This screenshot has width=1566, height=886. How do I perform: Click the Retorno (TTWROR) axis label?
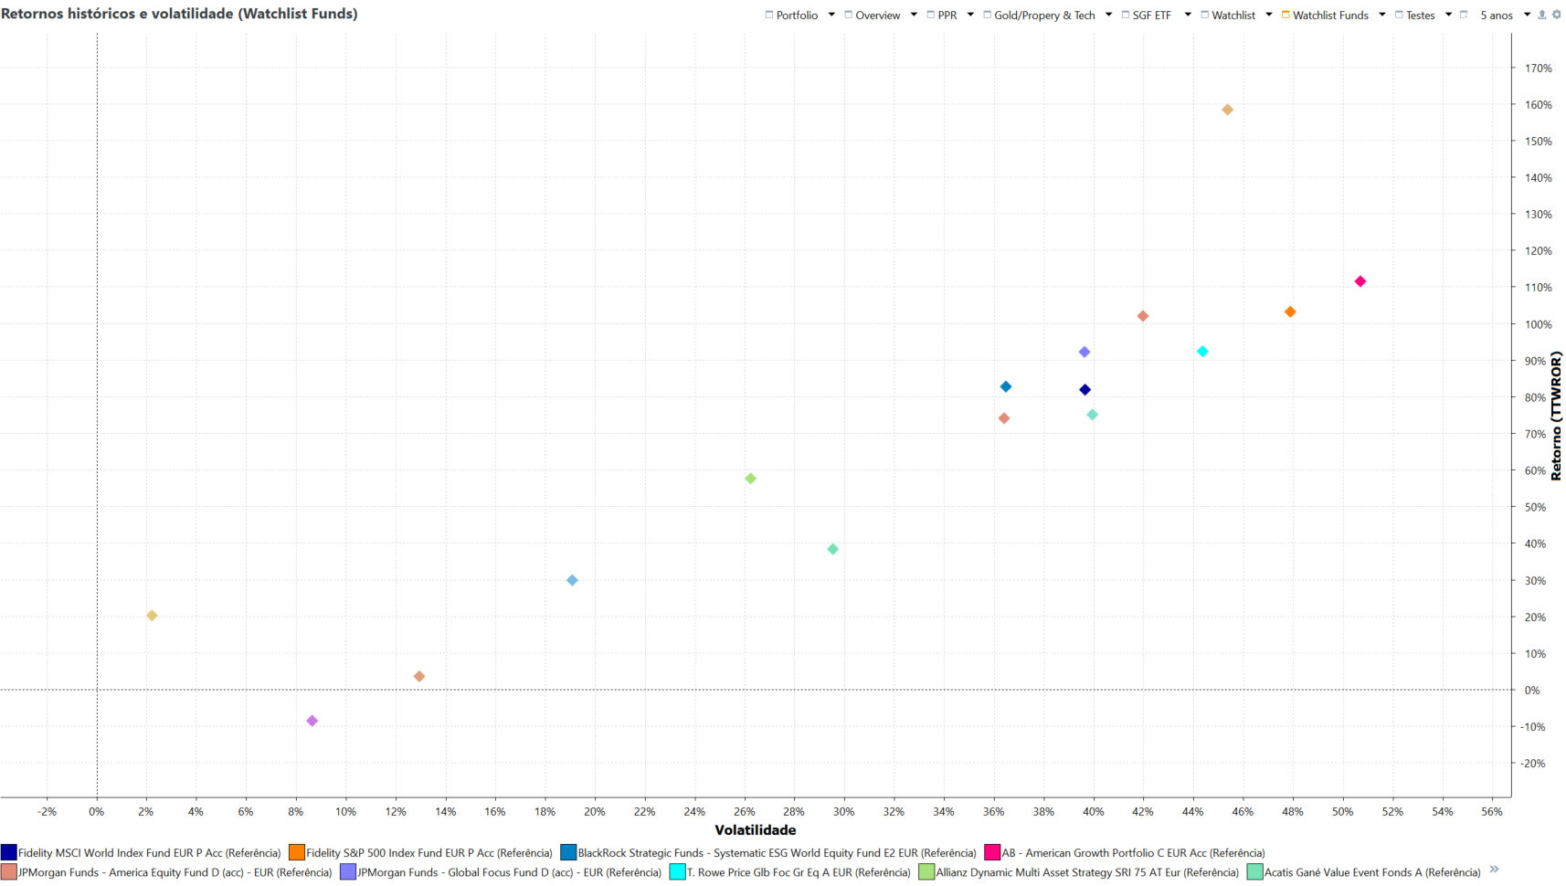1556,416
